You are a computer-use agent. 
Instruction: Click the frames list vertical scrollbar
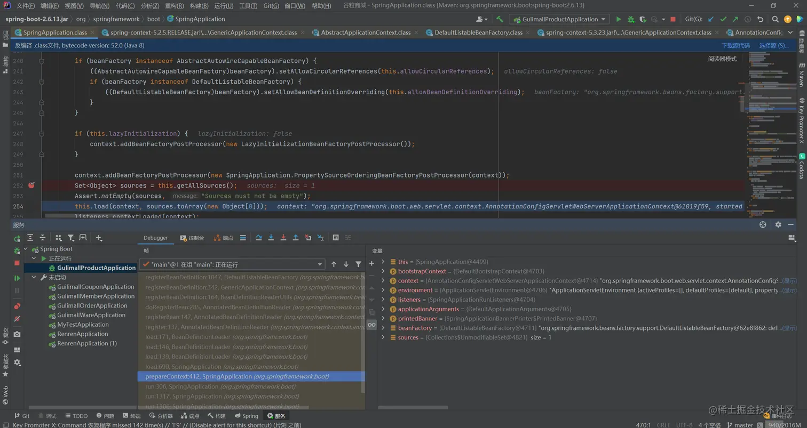pyautogui.click(x=363, y=333)
